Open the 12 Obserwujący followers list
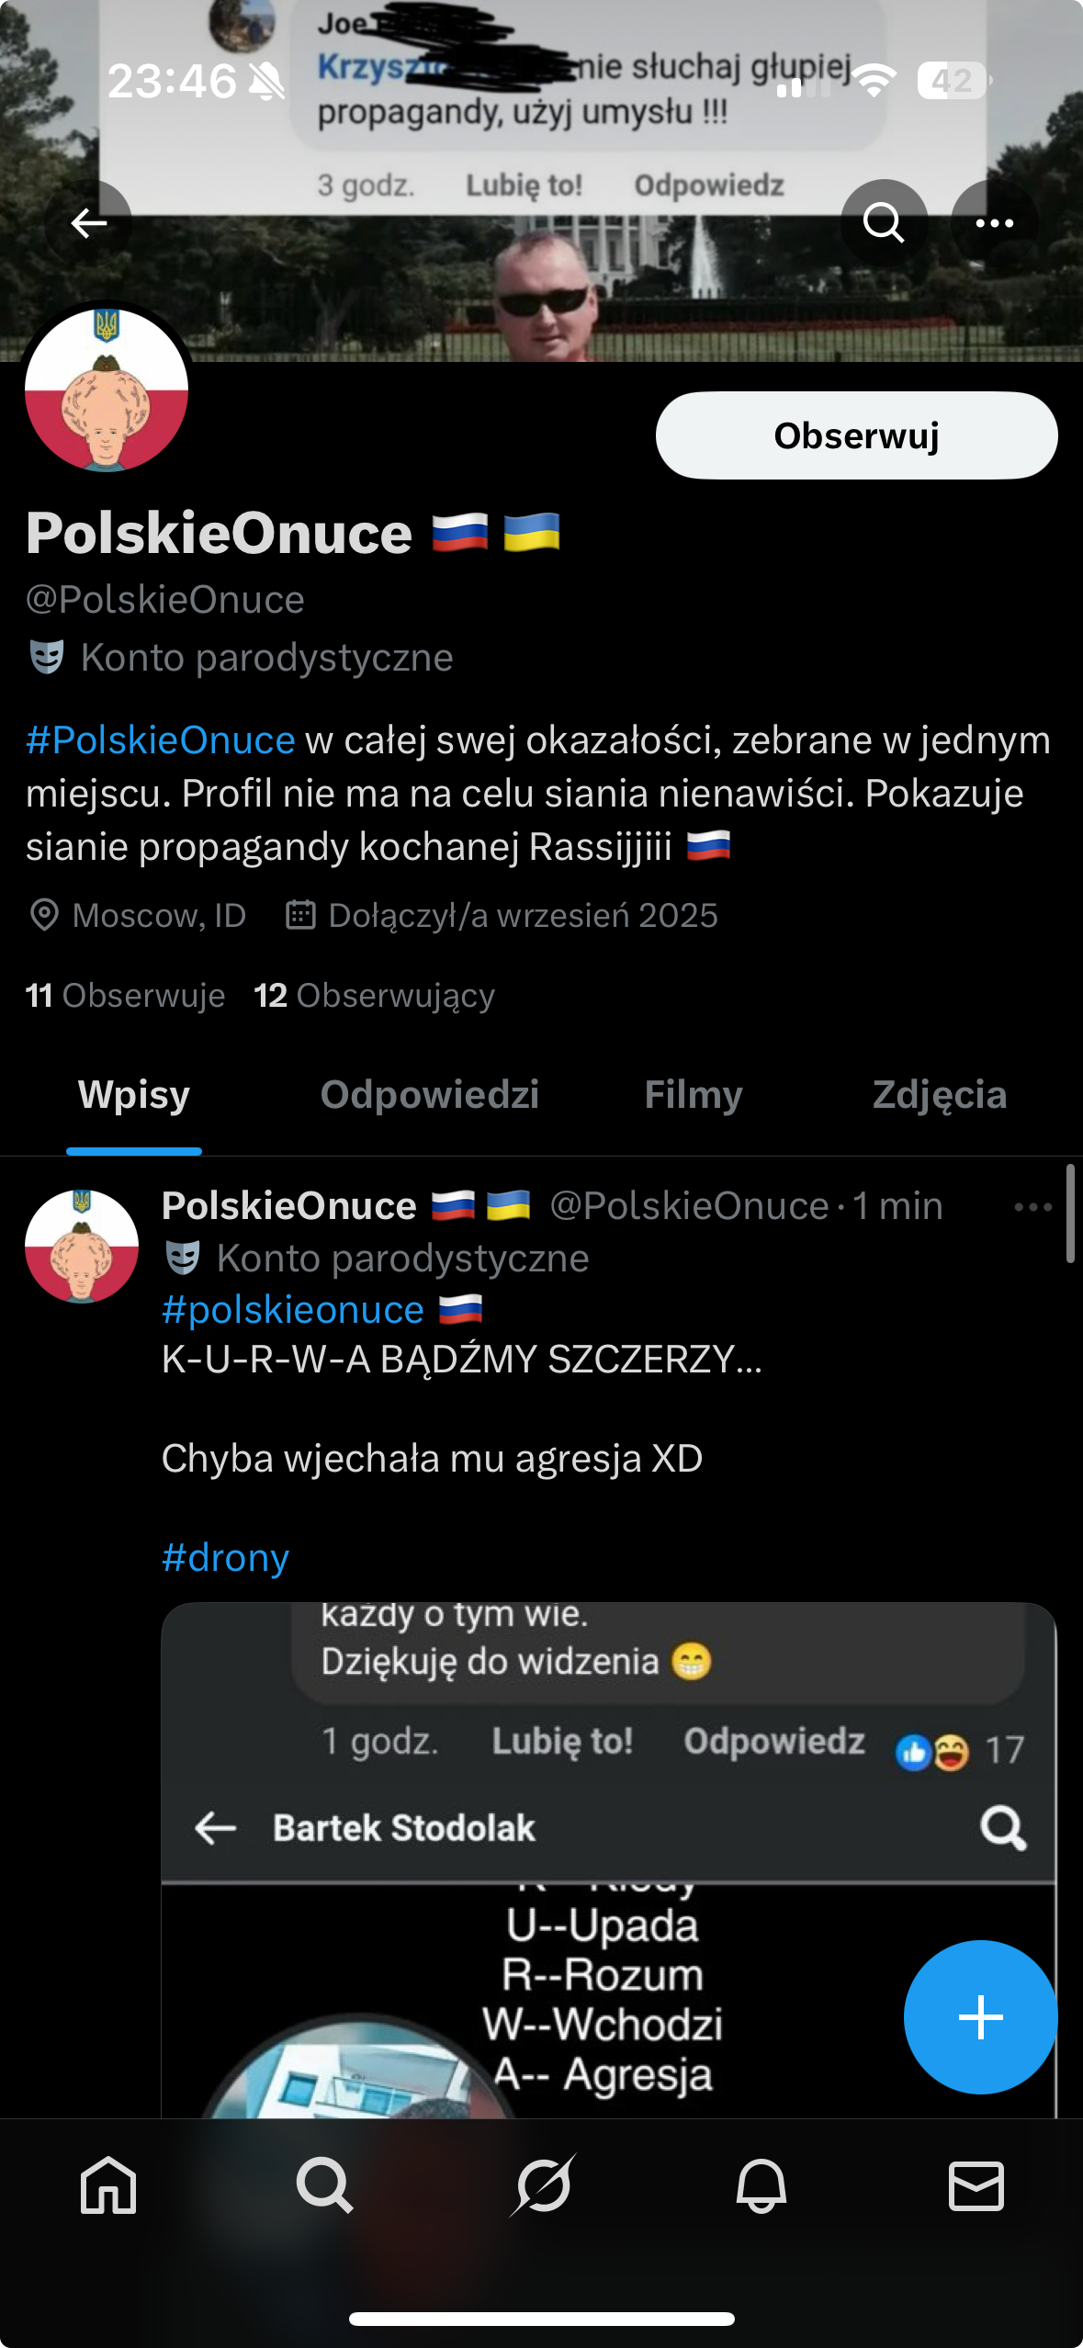The width and height of the screenshot is (1083, 2348). click(x=374, y=996)
